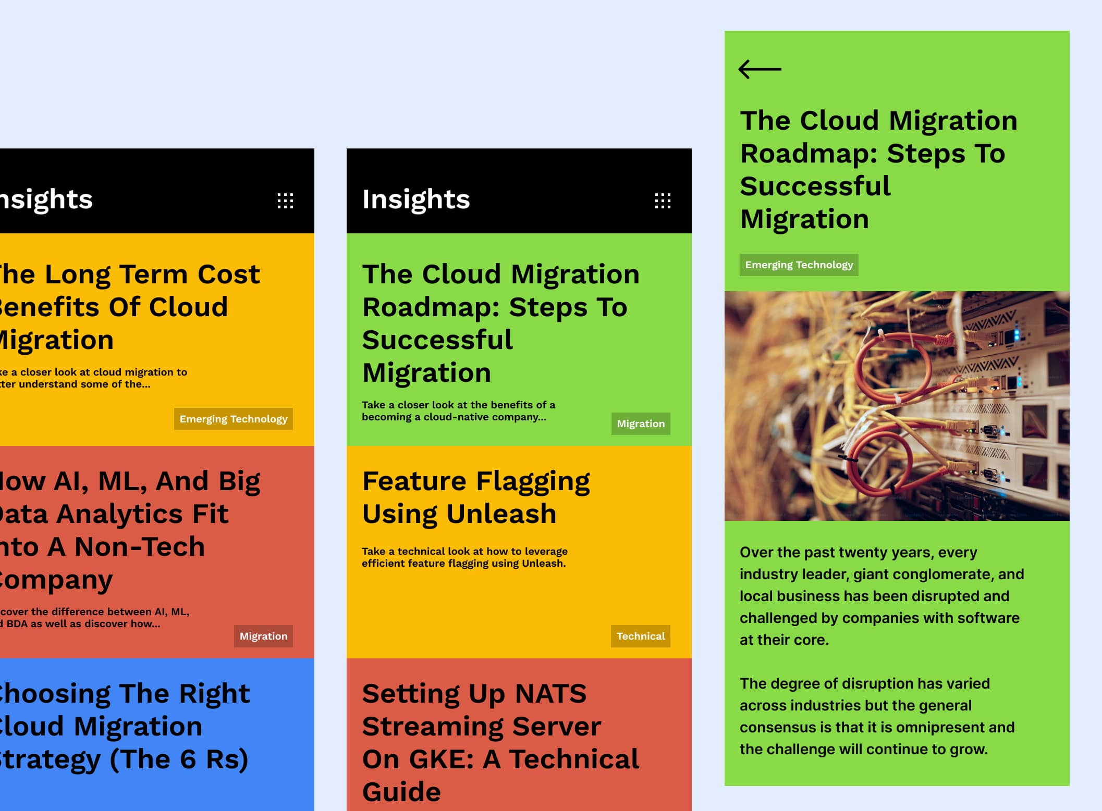Open Cloud Migration Roadmap card in list
1102x811 pixels.
click(499, 323)
